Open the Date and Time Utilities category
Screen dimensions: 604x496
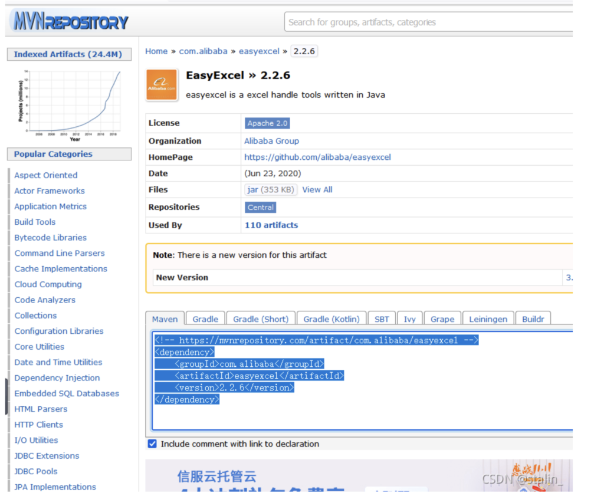(x=58, y=362)
